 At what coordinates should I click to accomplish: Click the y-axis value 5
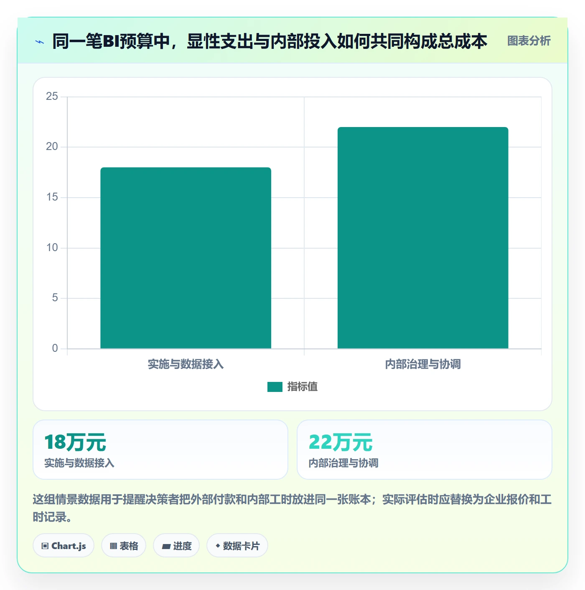point(55,298)
